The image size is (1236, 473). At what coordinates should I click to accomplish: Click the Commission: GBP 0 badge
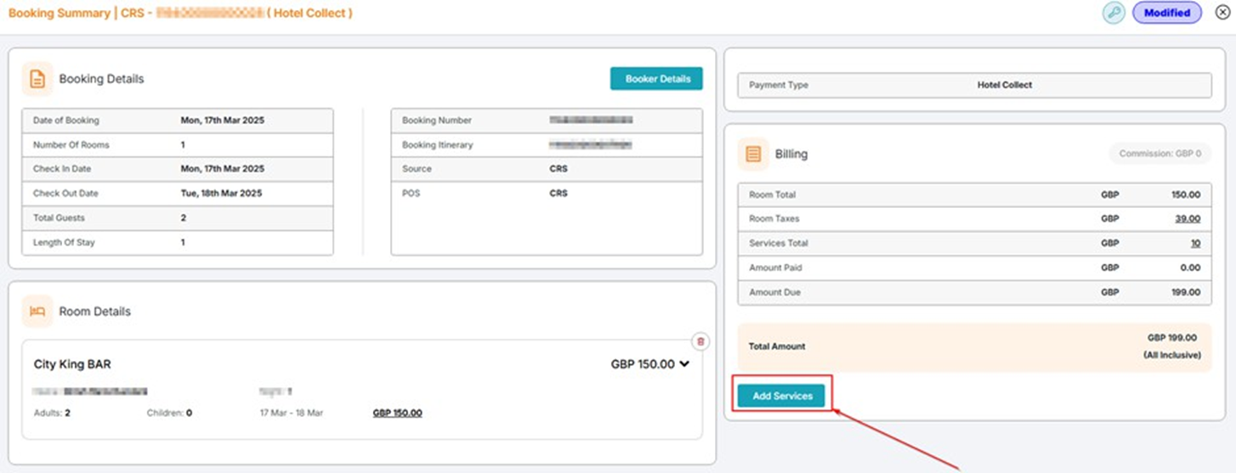click(1159, 154)
